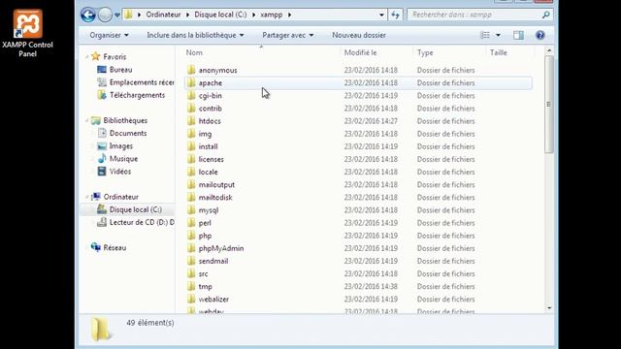The height and width of the screenshot is (349, 621).
Task: Click Ordinateur in the address breadcrumb
Action: click(x=163, y=15)
